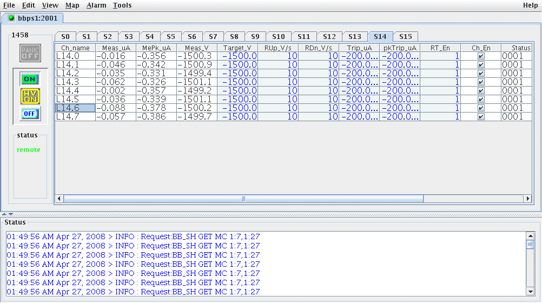Select channel name cell L14.6
542x303 pixels.
point(75,108)
